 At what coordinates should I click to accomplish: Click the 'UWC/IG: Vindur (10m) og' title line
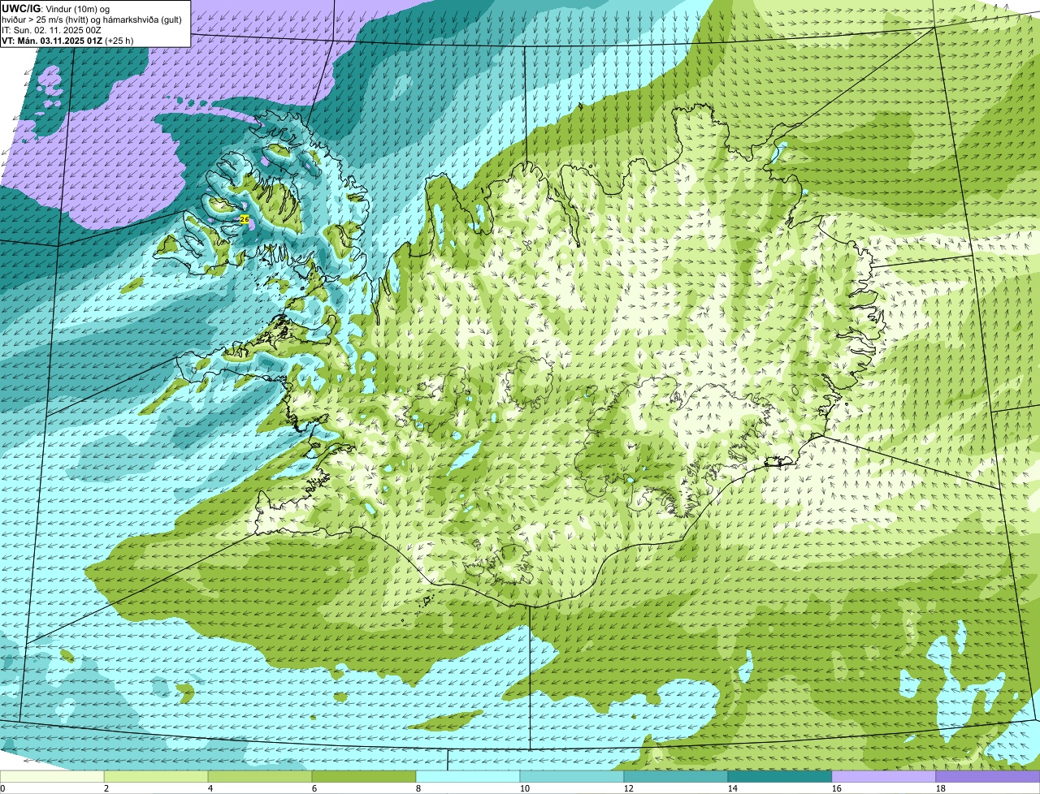tap(56, 8)
